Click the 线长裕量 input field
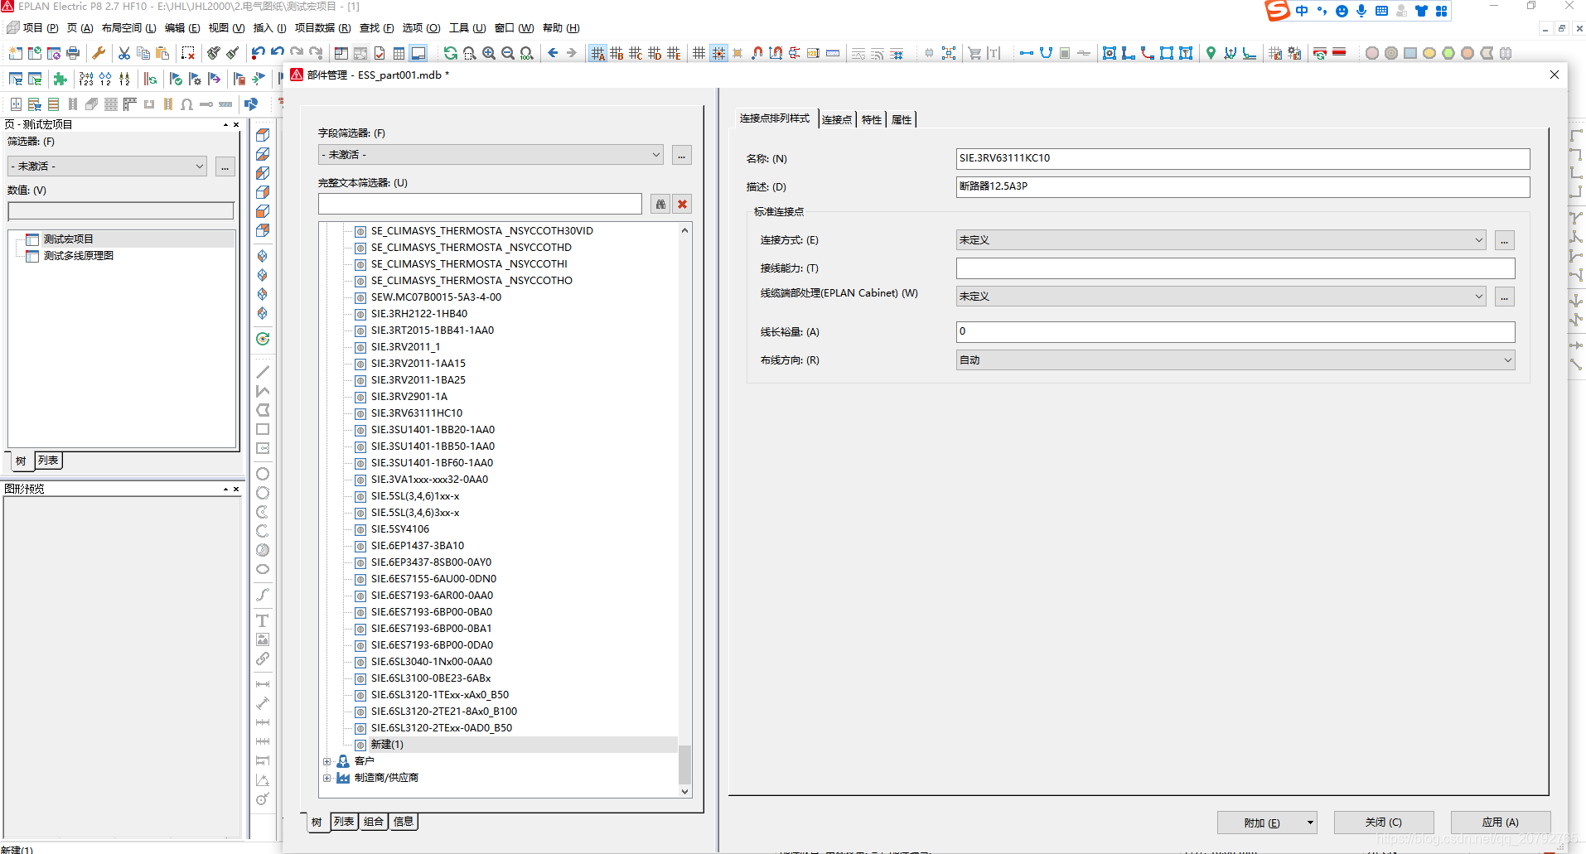 tap(1235, 332)
